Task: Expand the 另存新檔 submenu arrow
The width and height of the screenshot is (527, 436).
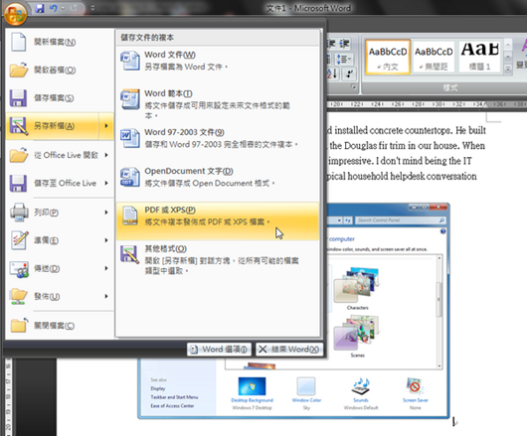Action: 106,126
